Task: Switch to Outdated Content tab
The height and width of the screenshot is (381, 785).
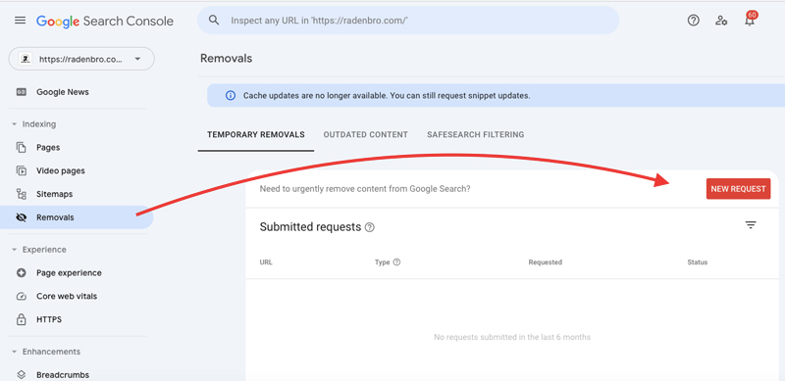Action: pyautogui.click(x=365, y=135)
